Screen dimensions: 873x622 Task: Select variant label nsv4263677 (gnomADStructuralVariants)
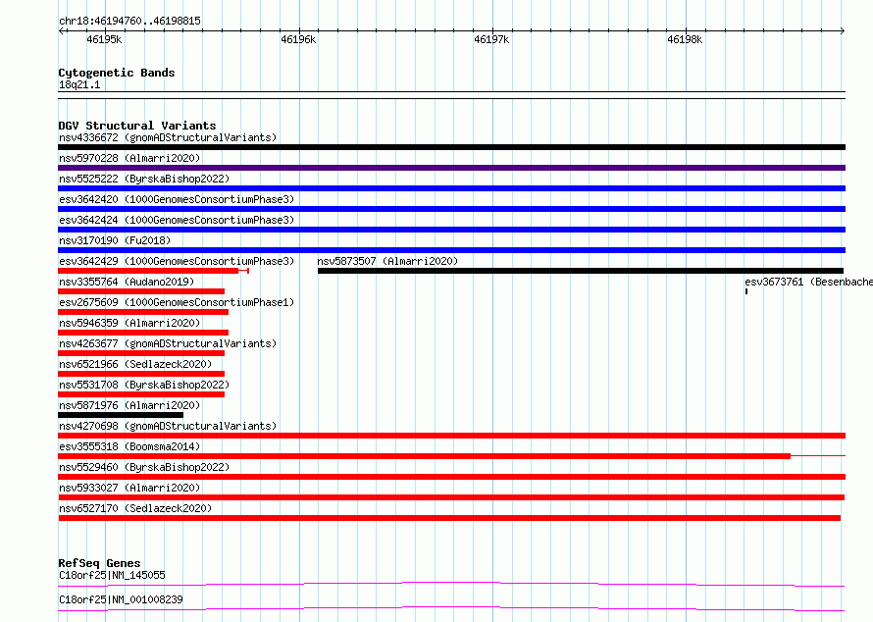point(168,343)
